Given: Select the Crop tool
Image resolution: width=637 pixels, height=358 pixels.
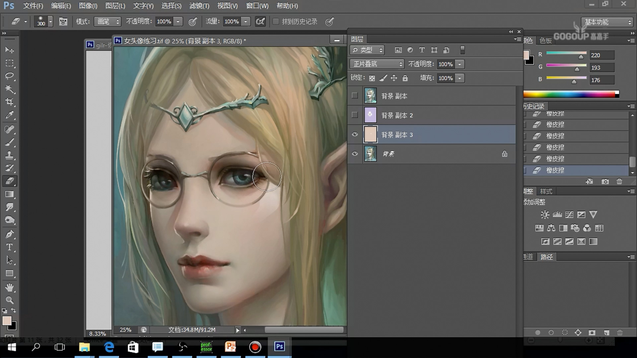Looking at the screenshot, I should pos(9,102).
